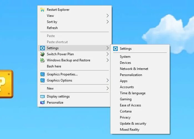Open Personalization in Settings submenu
Viewport: 194px width, 139px height.
[x=140, y=75]
